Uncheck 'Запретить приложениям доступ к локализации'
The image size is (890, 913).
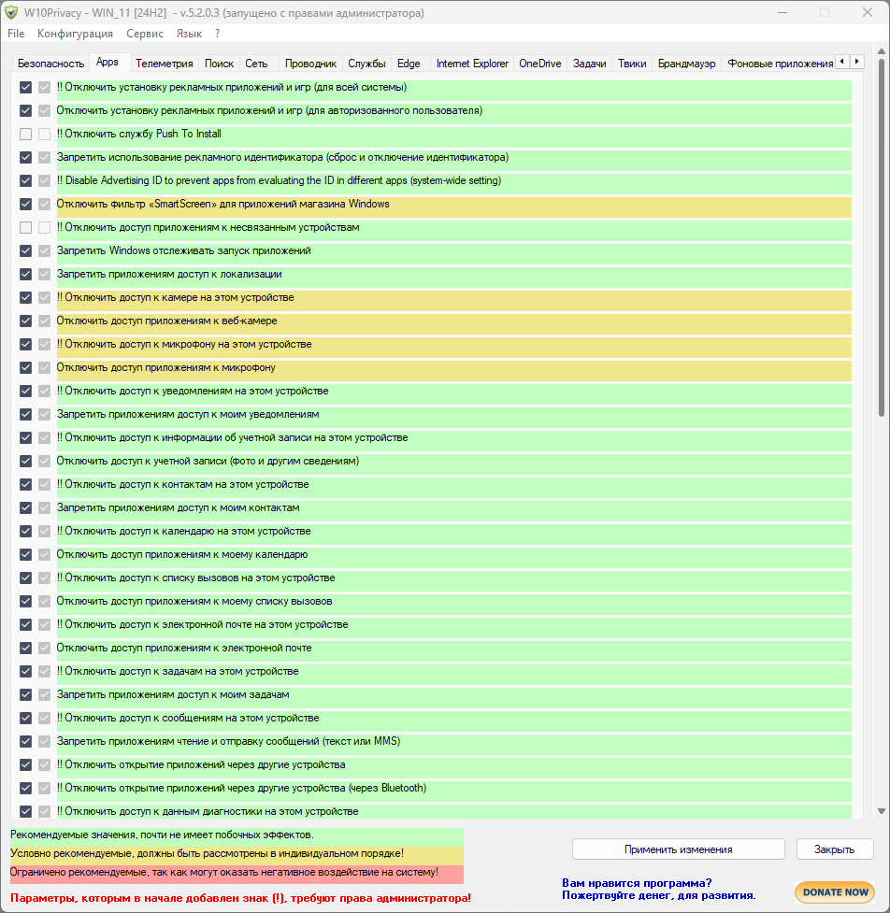click(x=25, y=274)
